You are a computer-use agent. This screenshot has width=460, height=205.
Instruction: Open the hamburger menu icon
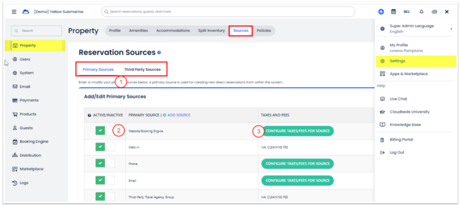click(14, 12)
